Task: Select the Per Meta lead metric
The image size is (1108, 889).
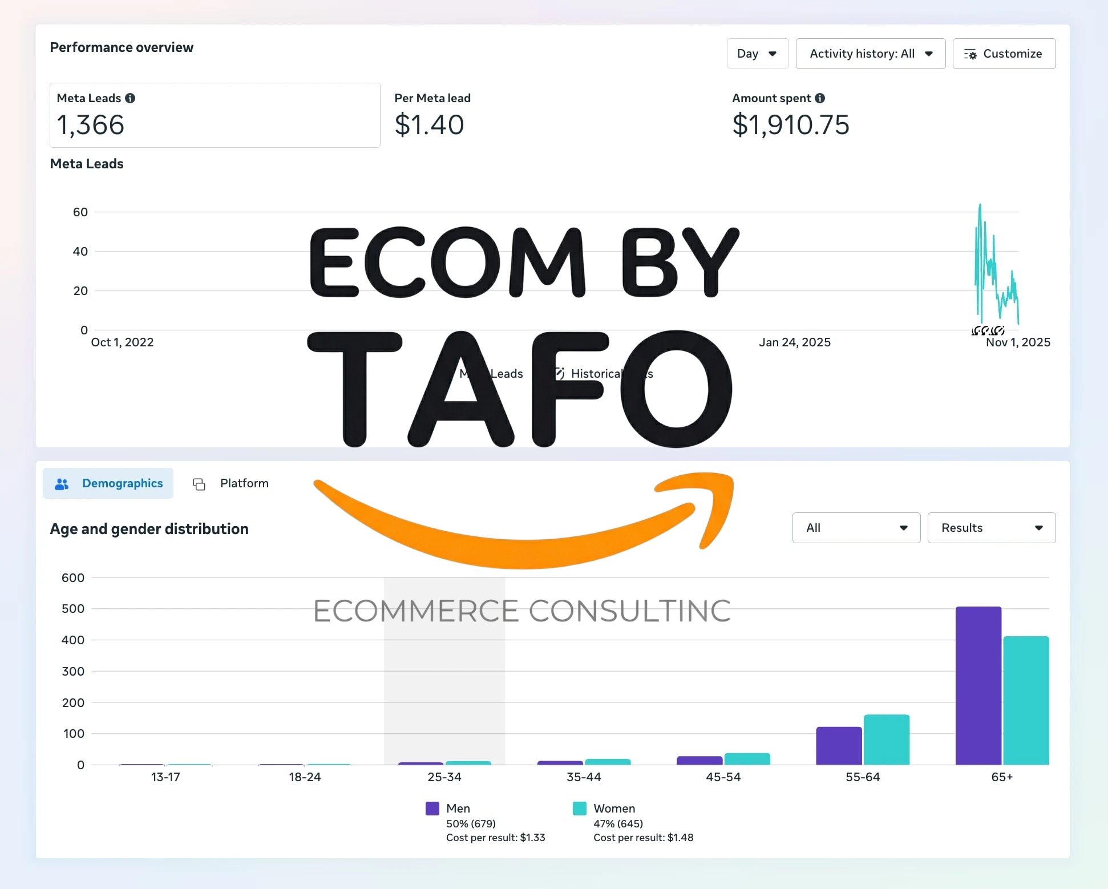Action: [432, 115]
